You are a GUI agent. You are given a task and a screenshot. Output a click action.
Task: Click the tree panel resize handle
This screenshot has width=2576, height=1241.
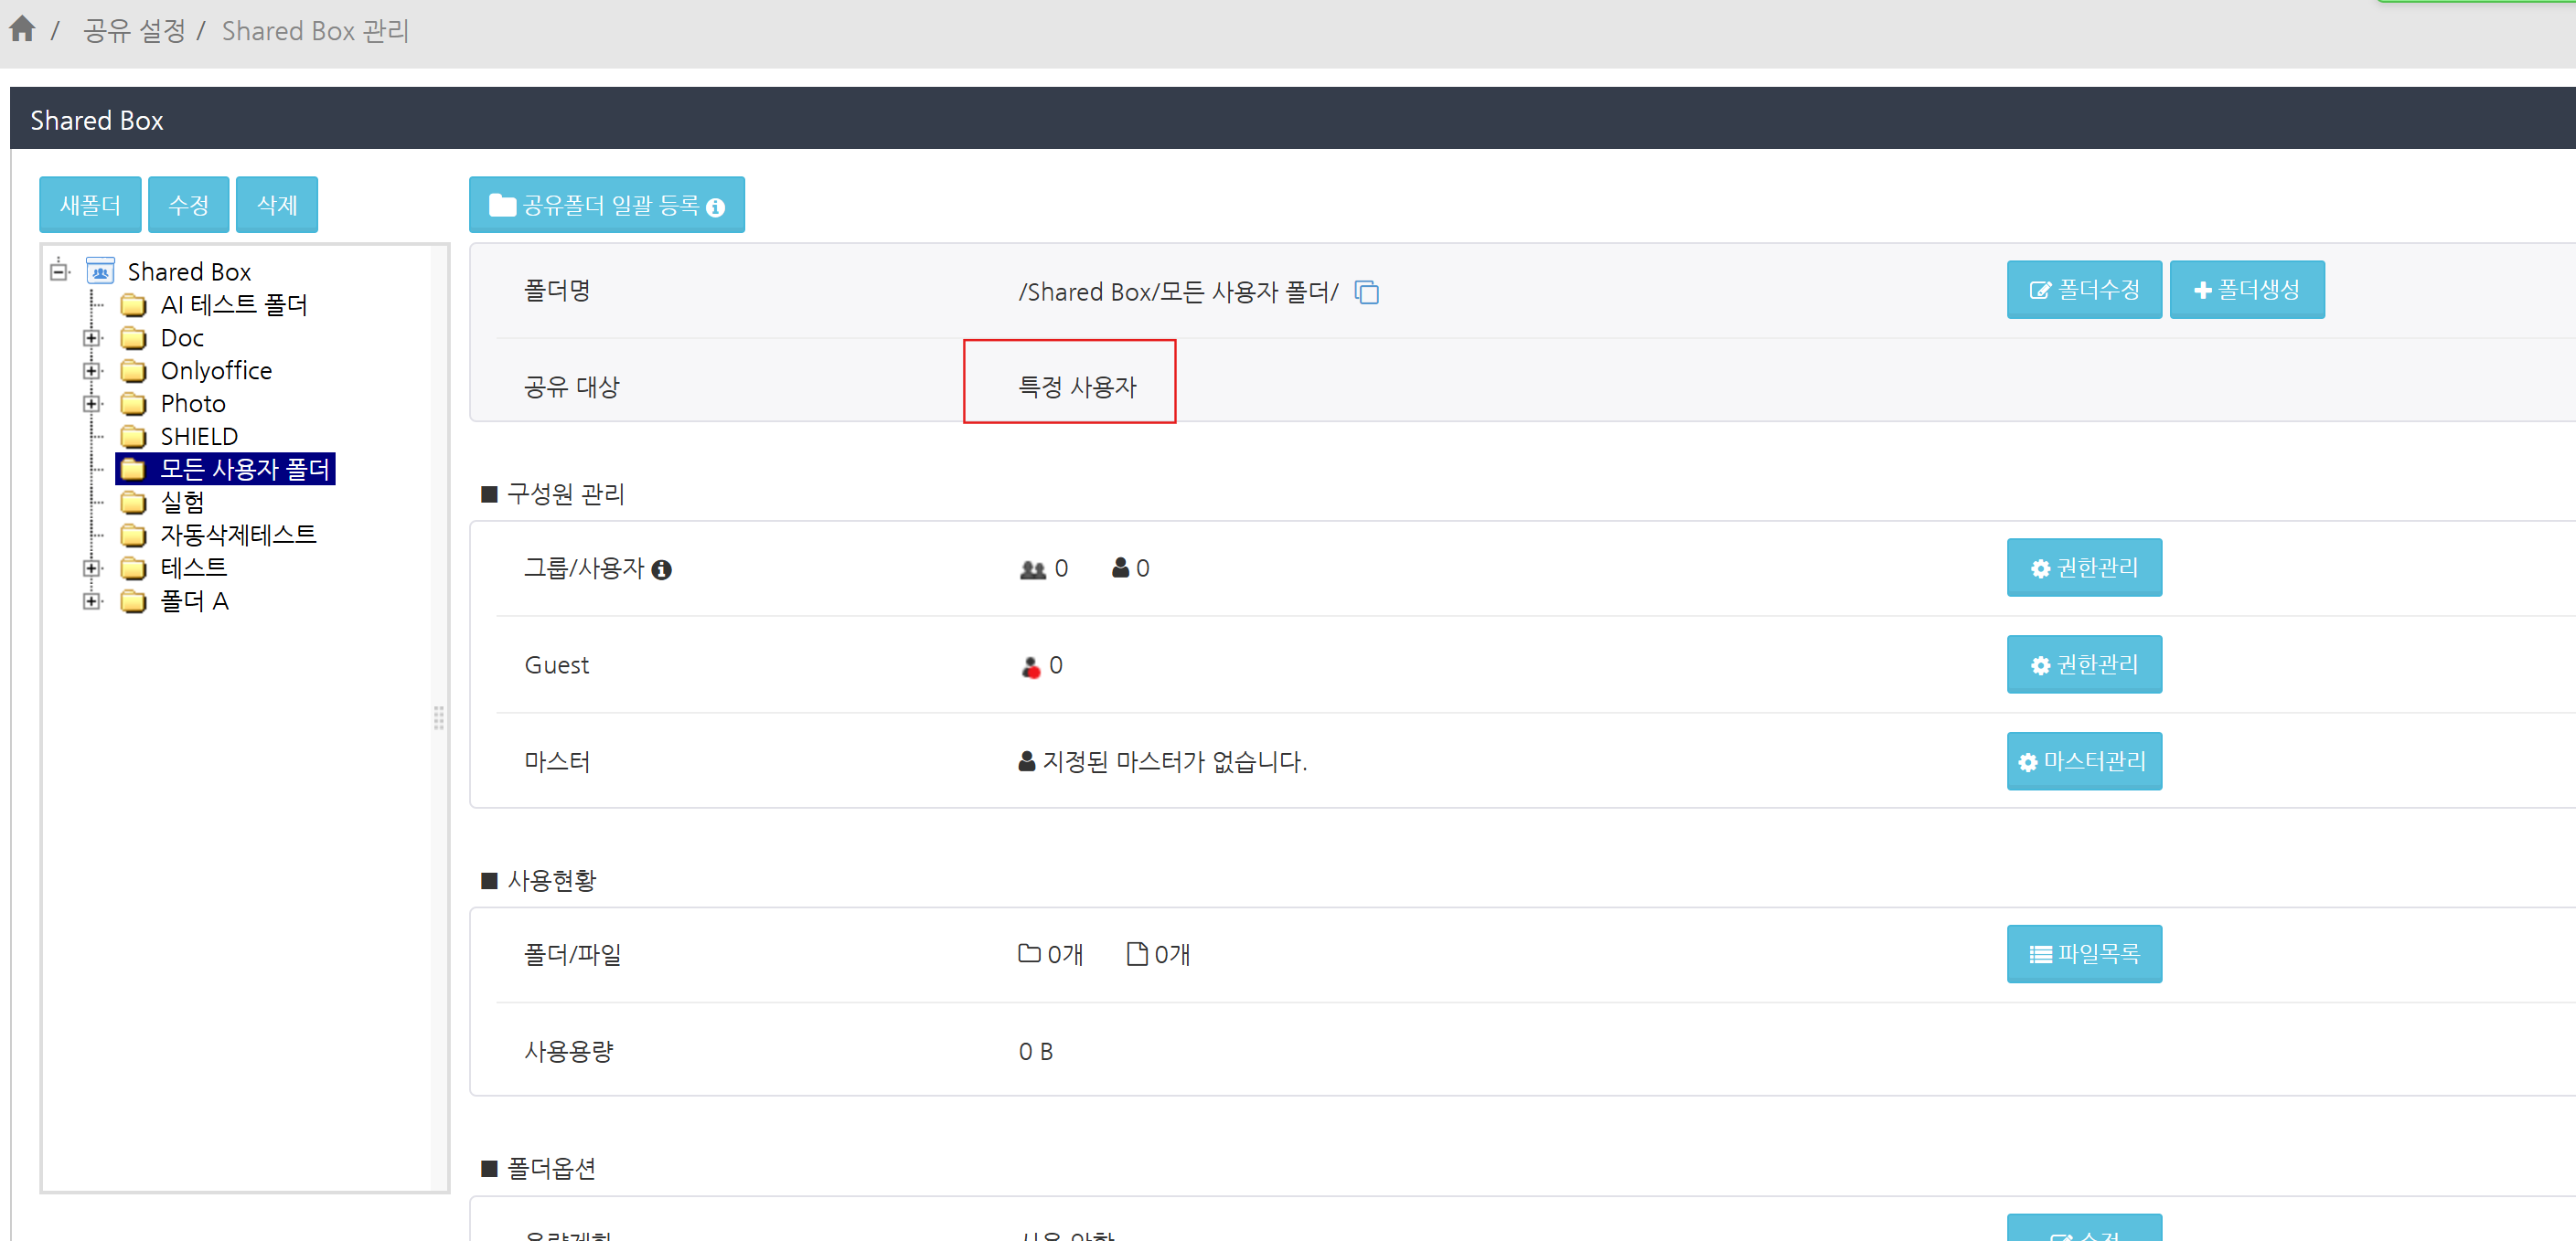(x=438, y=717)
